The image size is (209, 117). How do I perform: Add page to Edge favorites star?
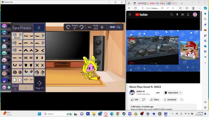(173, 8)
